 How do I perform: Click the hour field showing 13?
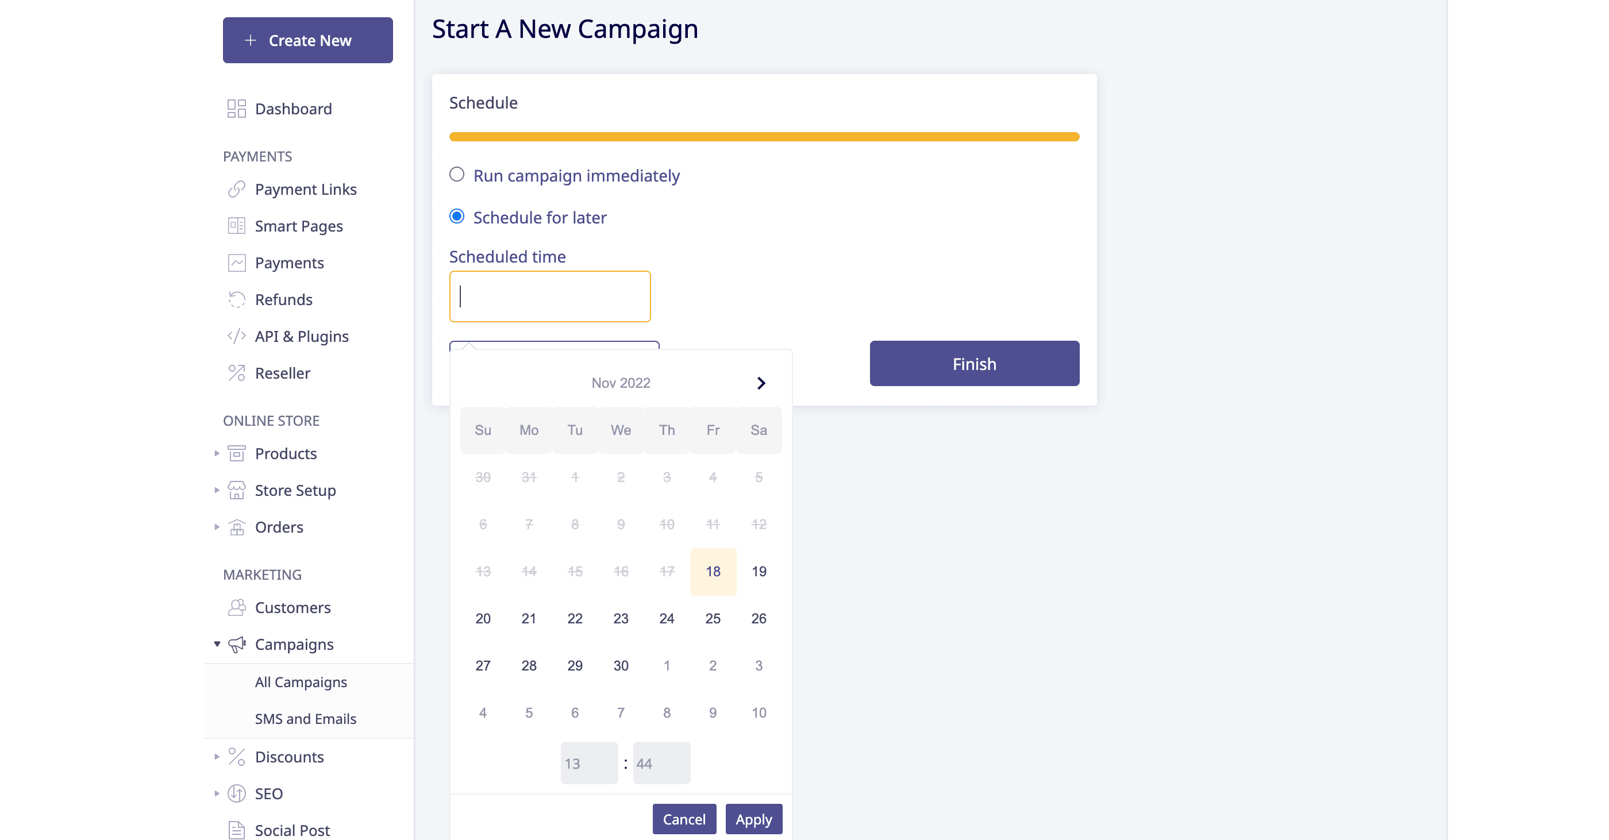click(x=588, y=763)
